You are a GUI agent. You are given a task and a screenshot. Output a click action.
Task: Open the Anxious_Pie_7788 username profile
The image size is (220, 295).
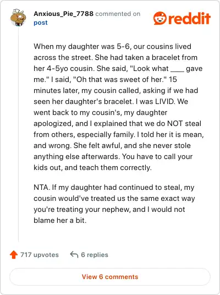(63, 14)
